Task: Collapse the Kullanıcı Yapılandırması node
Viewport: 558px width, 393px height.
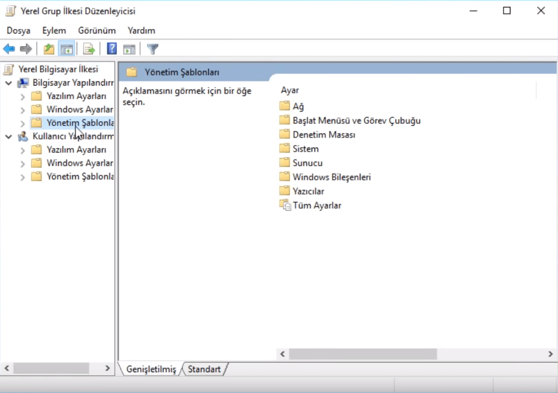Action: (x=9, y=136)
